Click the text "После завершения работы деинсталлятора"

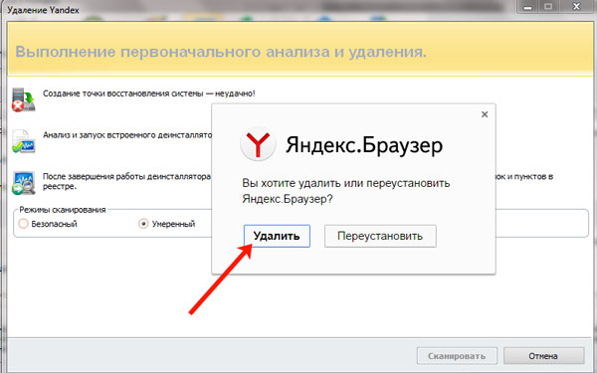[x=126, y=176]
